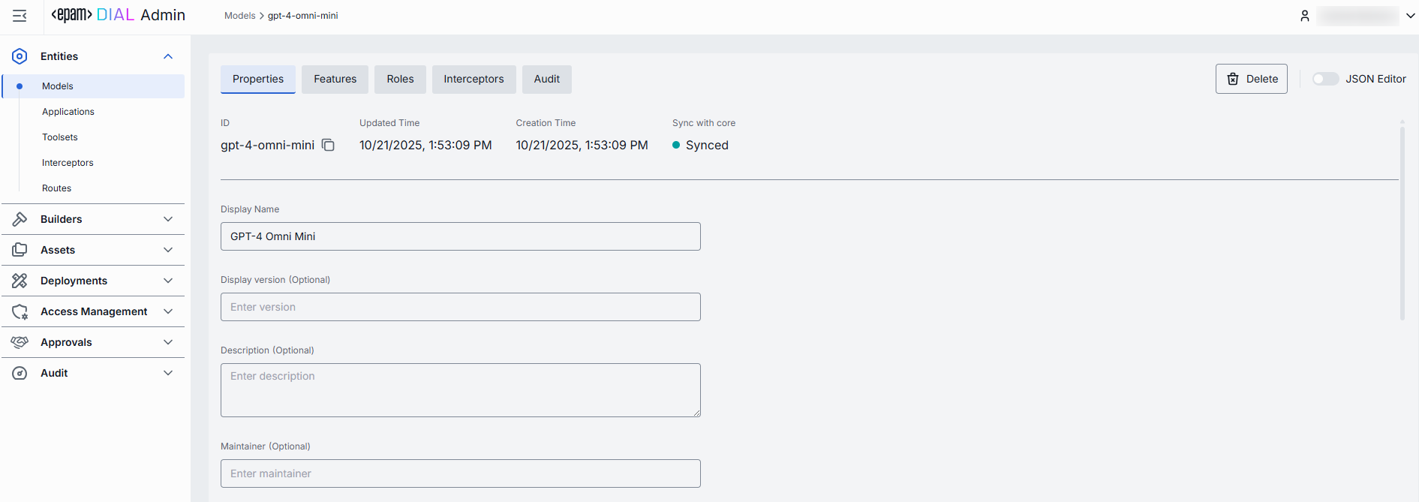This screenshot has width=1419, height=502.
Task: Switch to the Features tab
Action: tap(335, 79)
